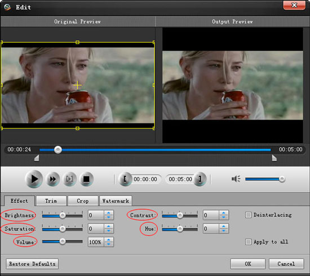The height and width of the screenshot is (276, 310).
Task: Click the Cancel button
Action: 286,264
